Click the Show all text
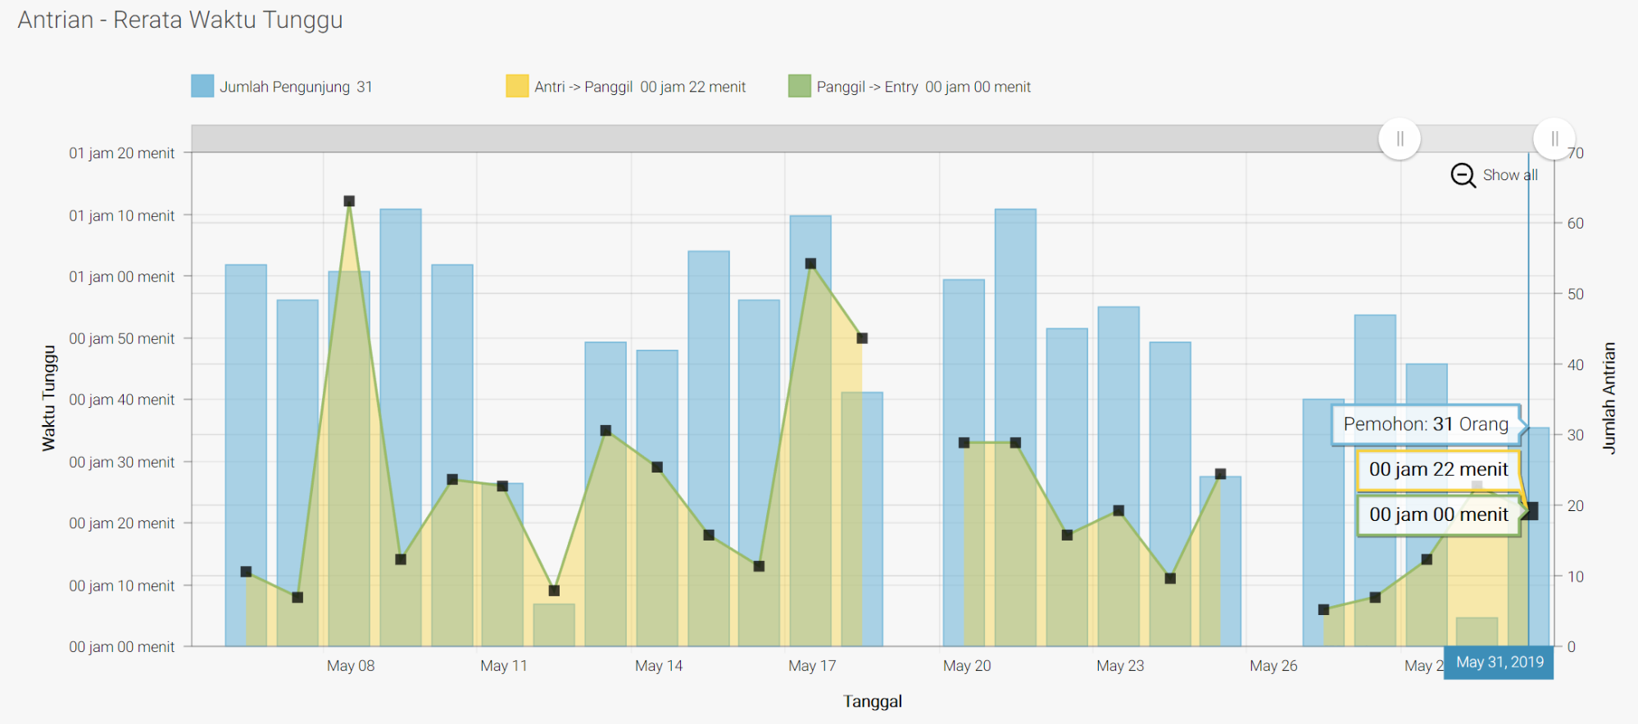Viewport: 1638px width, 724px height. [x=1509, y=175]
